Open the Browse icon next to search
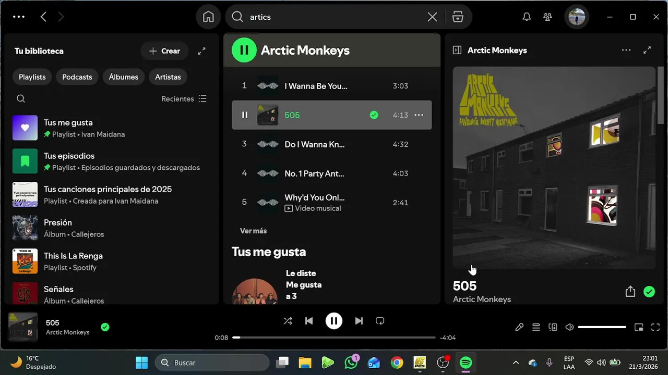 [x=458, y=17]
